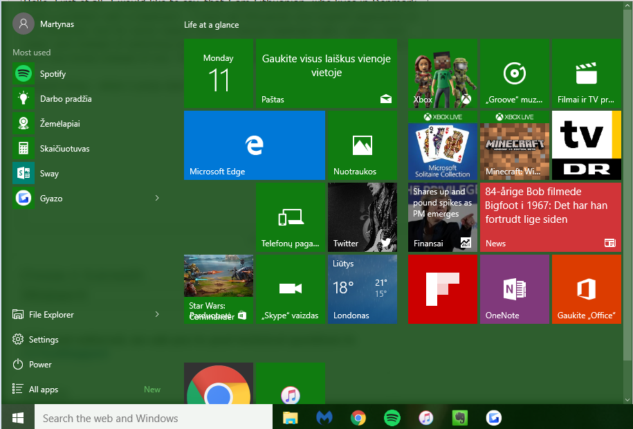Open the Monday 11 calendar tile
The width and height of the screenshot is (633, 429).
(x=219, y=73)
